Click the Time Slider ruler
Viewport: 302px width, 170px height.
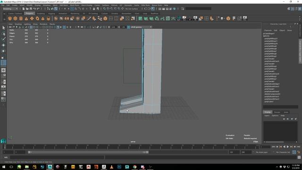point(132,147)
